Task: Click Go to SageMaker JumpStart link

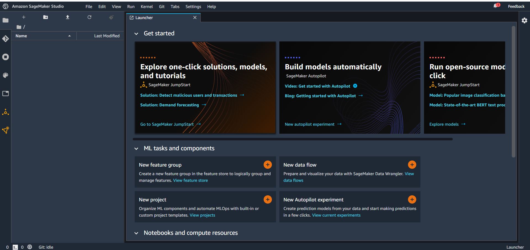Action: [x=170, y=124]
